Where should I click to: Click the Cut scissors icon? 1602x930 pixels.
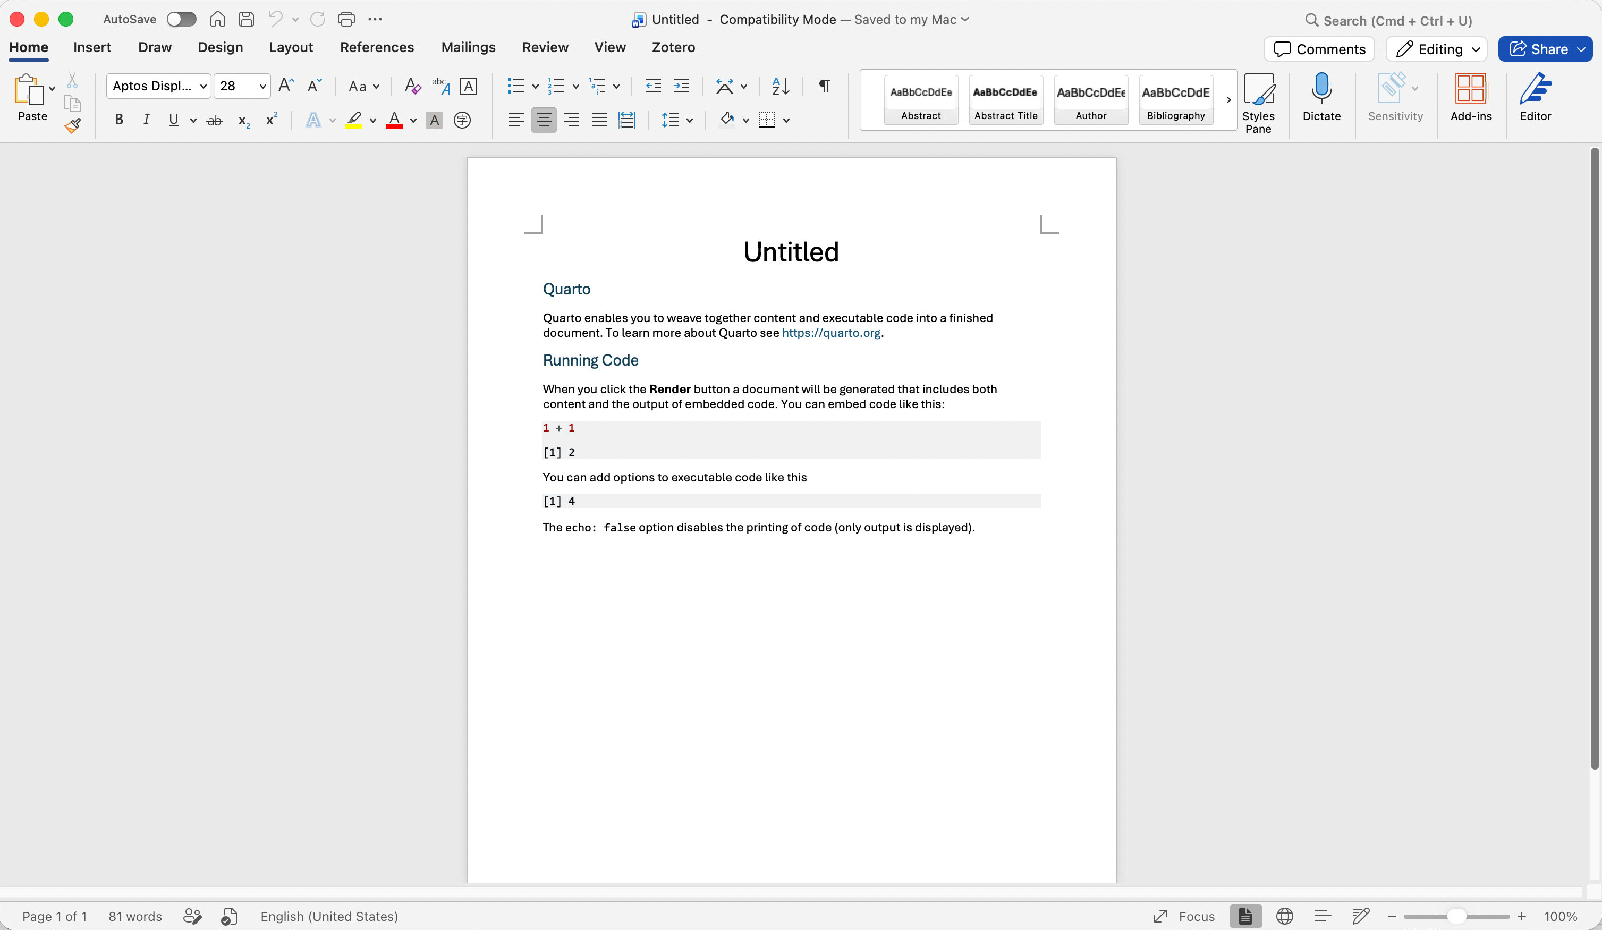(x=72, y=81)
